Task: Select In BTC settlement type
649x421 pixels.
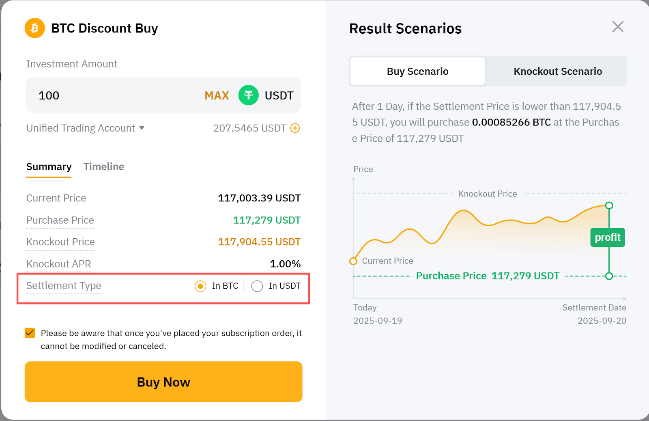Action: point(200,286)
